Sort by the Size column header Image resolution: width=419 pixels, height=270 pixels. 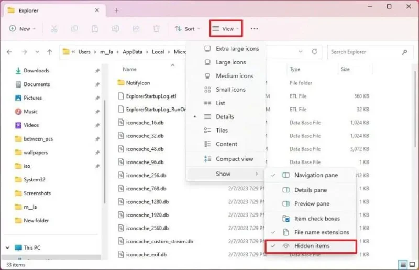(345, 69)
